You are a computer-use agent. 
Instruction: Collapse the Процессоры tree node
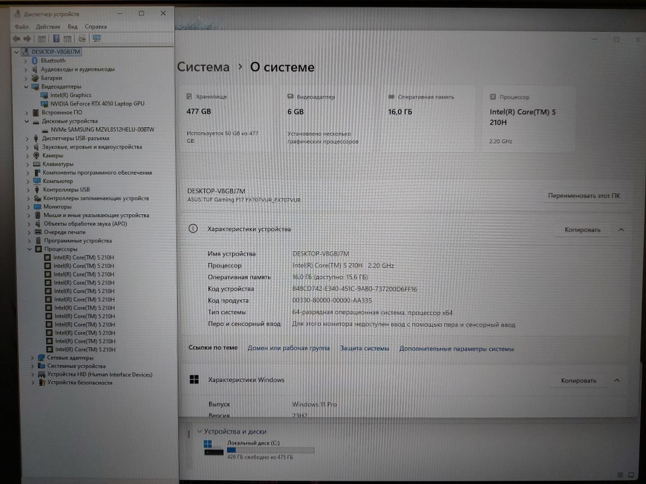pyautogui.click(x=30, y=249)
